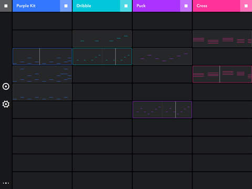This screenshot has height=189, width=252.
Task: Select the Puck track header
Action: 156,6
